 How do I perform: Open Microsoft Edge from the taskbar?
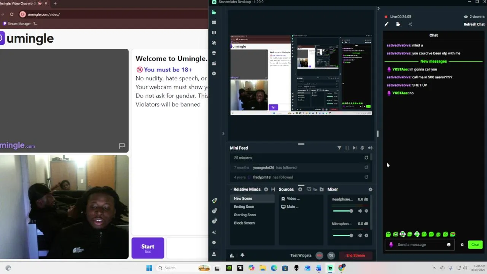coord(274,268)
